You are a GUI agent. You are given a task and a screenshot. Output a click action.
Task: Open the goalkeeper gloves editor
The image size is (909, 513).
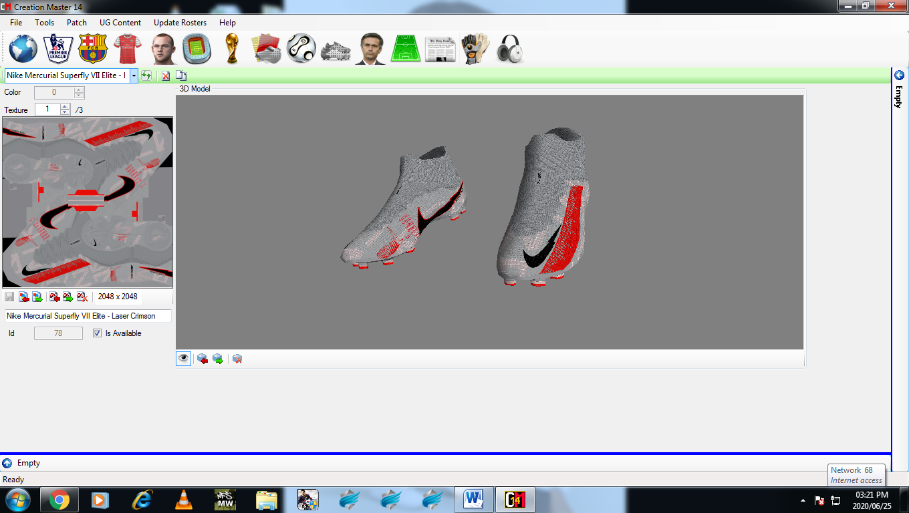(x=475, y=49)
